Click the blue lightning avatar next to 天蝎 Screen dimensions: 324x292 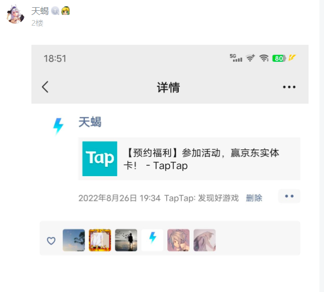(x=58, y=126)
